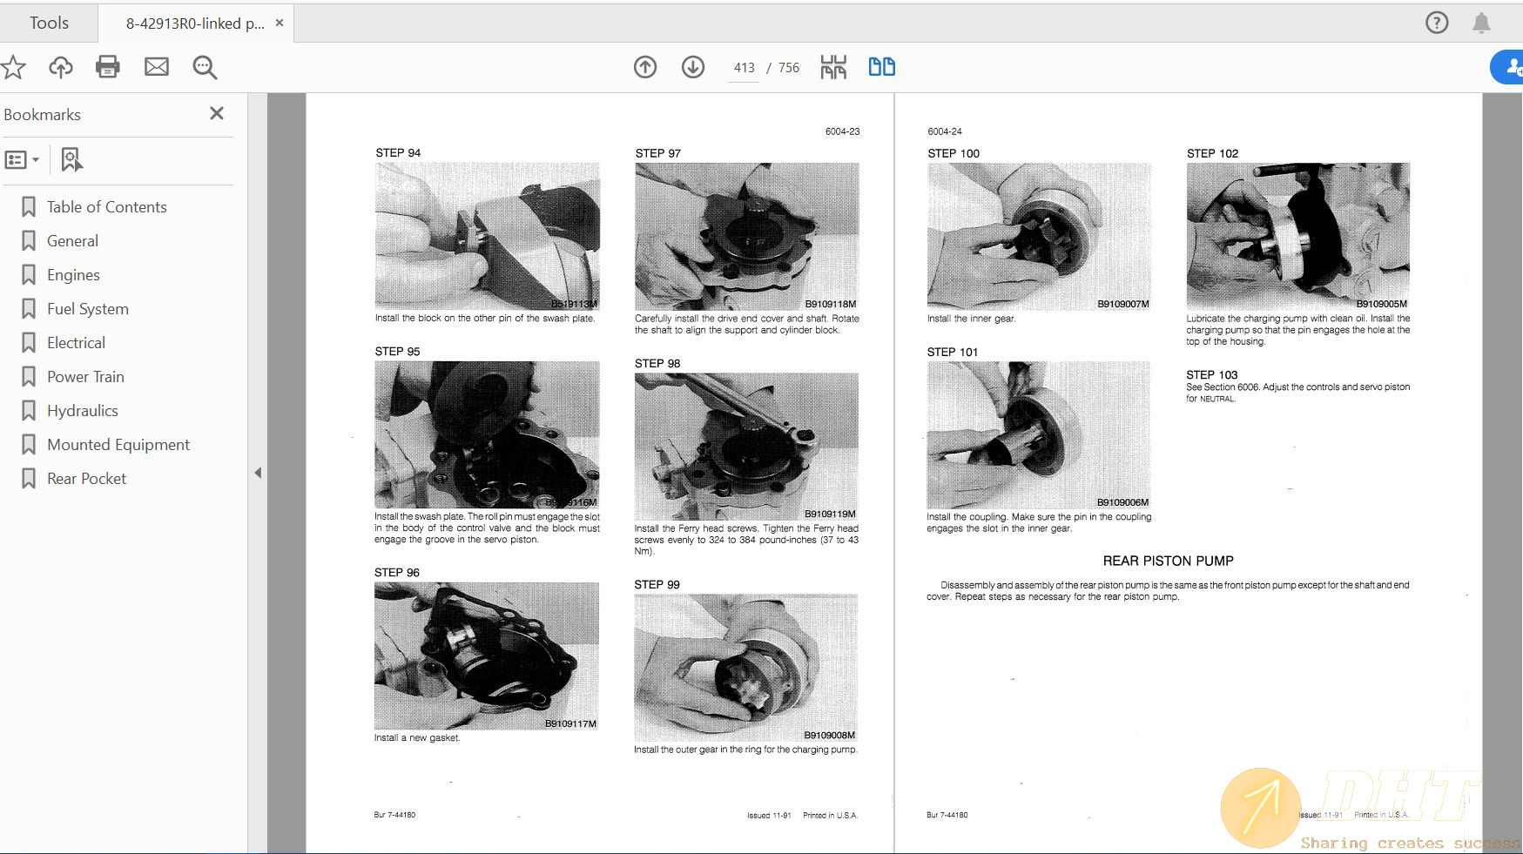
Task: Close the Bookmarks panel
Action: pos(217,113)
